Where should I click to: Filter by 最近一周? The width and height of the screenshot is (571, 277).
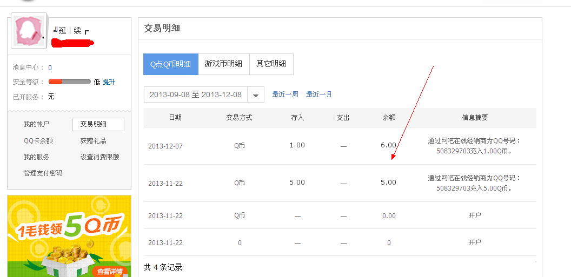coord(285,94)
